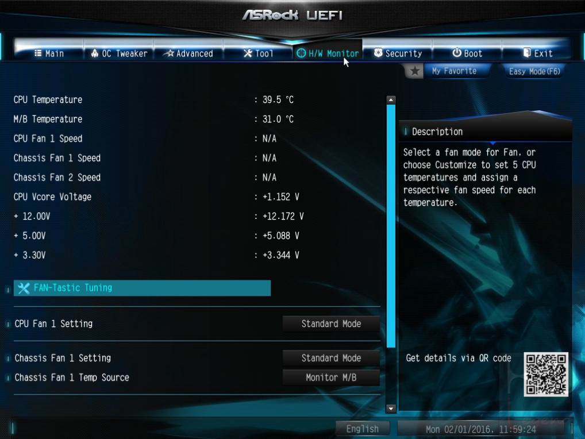Click the English language button
Image resolution: width=585 pixels, height=439 pixels.
362,429
